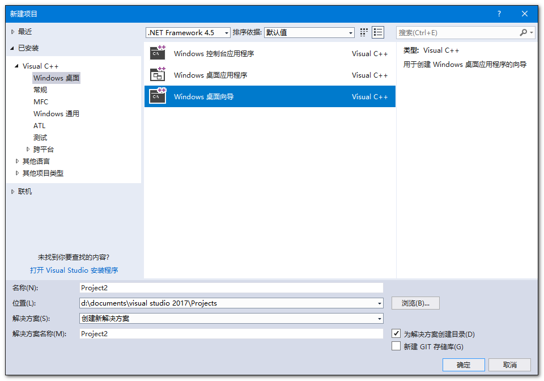Click 浏览(B)... button

click(415, 303)
